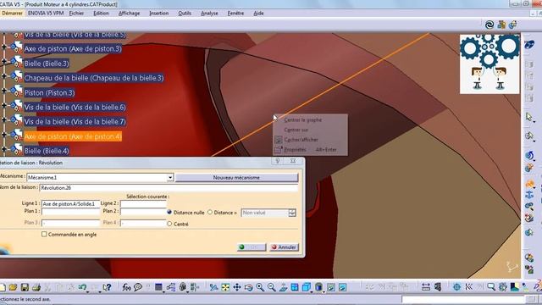Open the Edition menu
Image resolution: width=542 pixels, height=305 pixels.
(x=101, y=14)
